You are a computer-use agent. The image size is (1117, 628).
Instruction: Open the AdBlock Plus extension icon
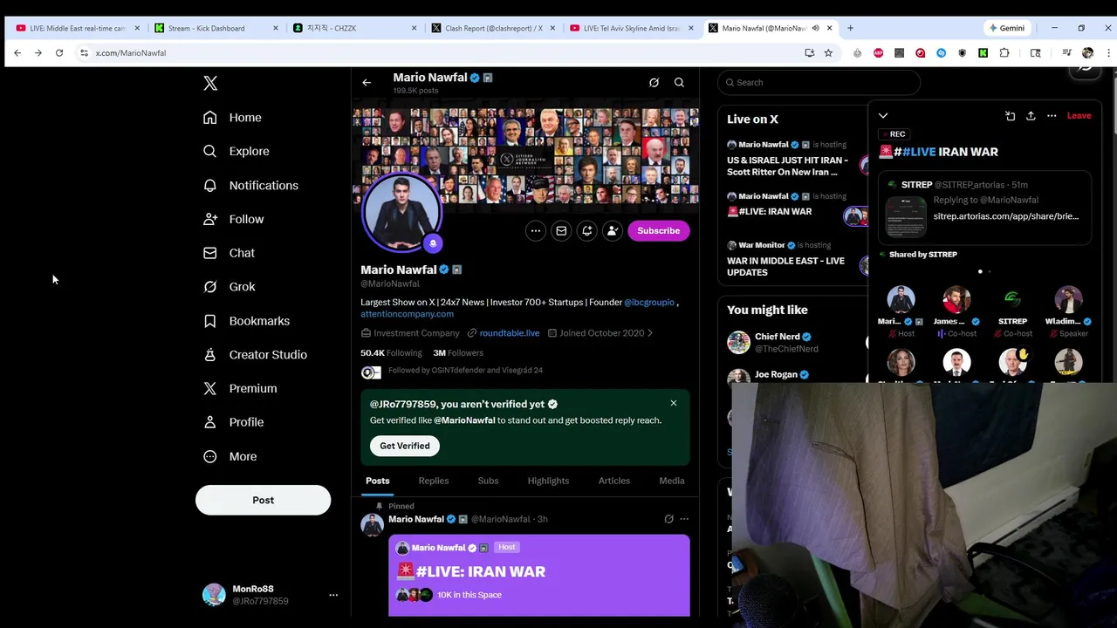pos(878,53)
